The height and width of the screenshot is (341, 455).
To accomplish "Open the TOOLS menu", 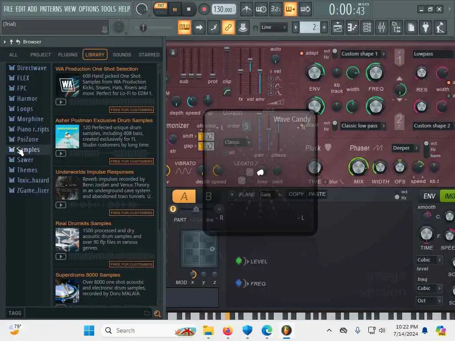I will click(108, 9).
